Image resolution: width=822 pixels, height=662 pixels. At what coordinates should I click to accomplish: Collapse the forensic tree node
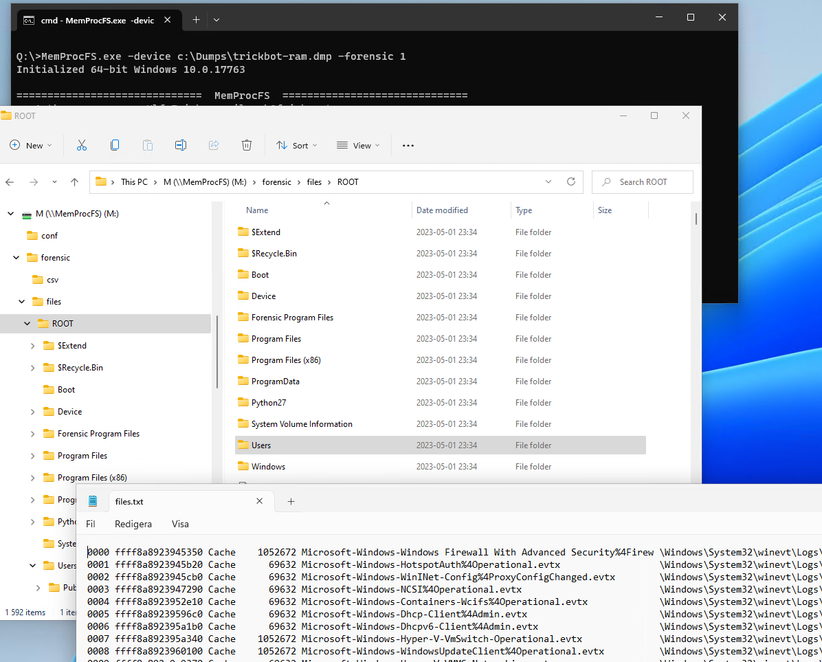[x=16, y=257]
